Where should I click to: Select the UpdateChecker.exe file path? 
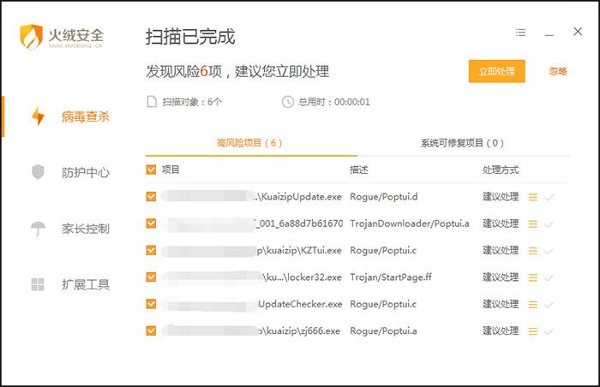(300, 304)
